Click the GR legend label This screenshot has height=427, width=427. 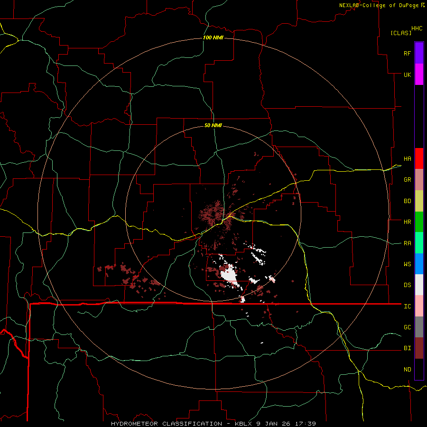coord(407,180)
